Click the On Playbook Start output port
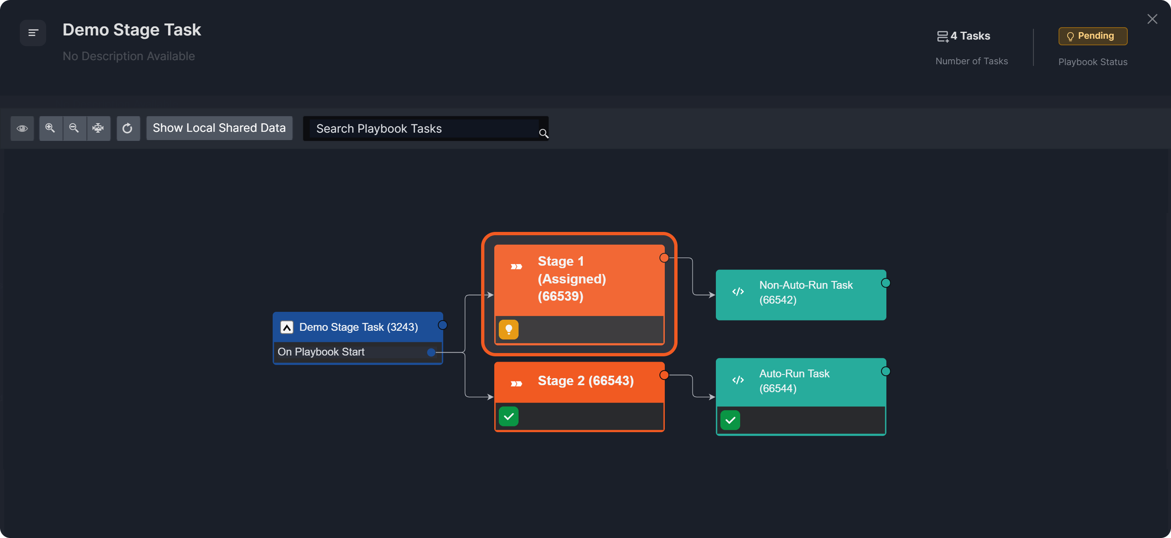The height and width of the screenshot is (538, 1171). 431,352
